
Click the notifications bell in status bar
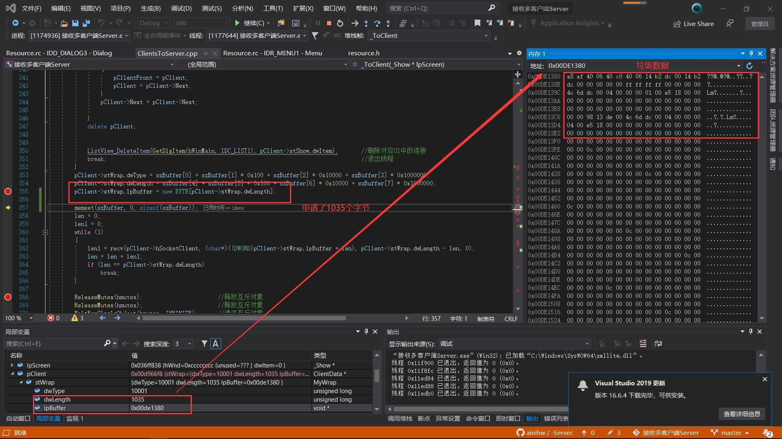(x=768, y=433)
